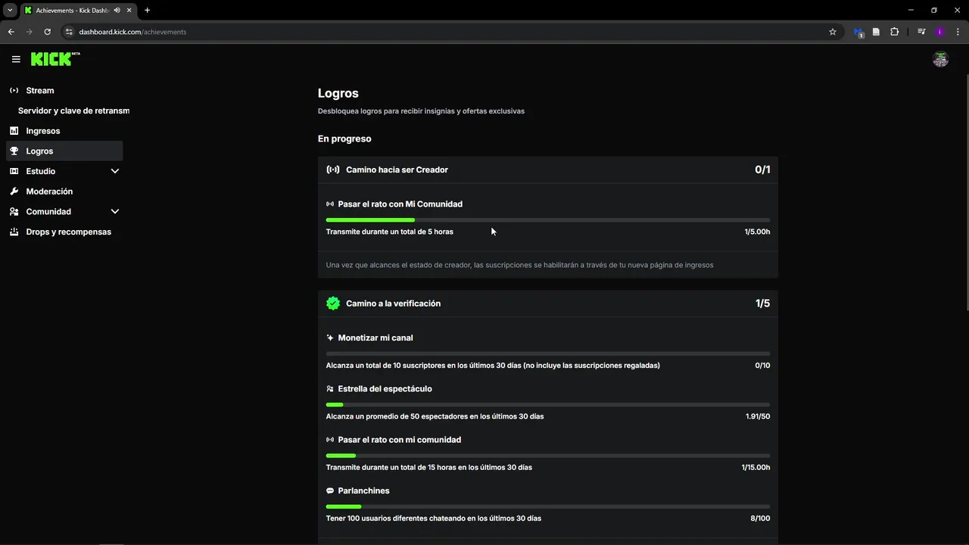Screen dimensions: 969x545
Task: Open Drops y recompensas
Action: point(68,232)
